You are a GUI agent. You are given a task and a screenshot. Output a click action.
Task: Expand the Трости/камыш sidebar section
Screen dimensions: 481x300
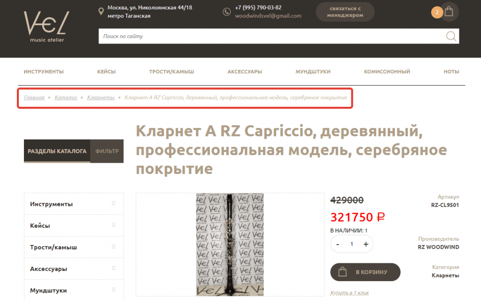[74, 247]
